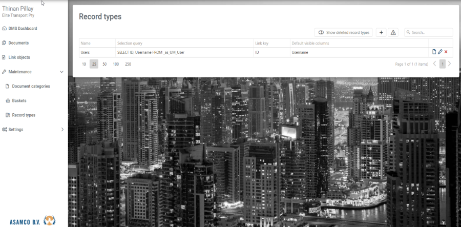Screen dimensions: 461x227
Task: Edit the Users record type with pencil icon
Action: [x=440, y=52]
